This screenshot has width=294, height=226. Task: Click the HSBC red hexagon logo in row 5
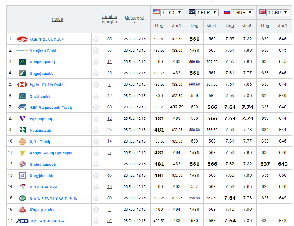point(22,85)
